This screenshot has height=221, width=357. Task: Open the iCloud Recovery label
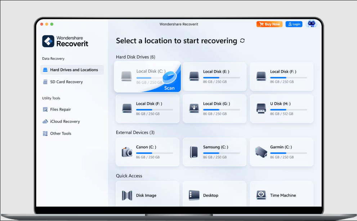65,122
